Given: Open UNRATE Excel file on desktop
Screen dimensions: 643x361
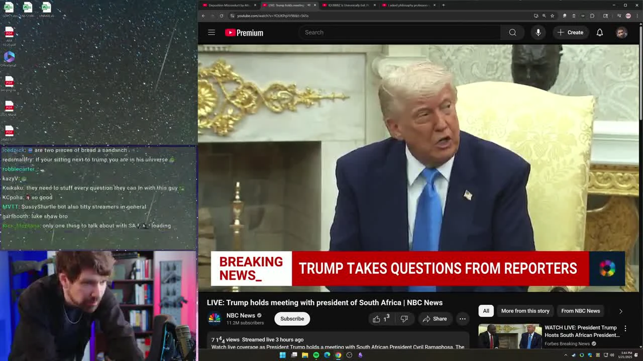Looking at the screenshot, I should tap(46, 9).
